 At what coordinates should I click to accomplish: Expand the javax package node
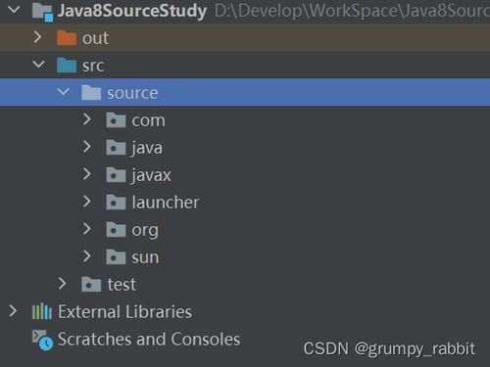87,174
